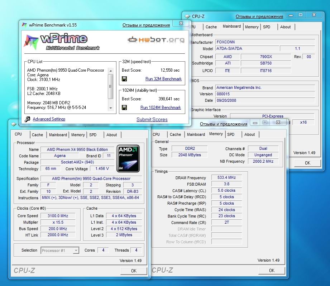Click the Multiplier x 15.5 field
Screen dimensions: 330x286
tap(58, 223)
